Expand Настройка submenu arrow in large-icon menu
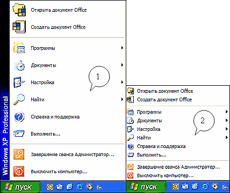This screenshot has height=193, width=230. [x=122, y=82]
